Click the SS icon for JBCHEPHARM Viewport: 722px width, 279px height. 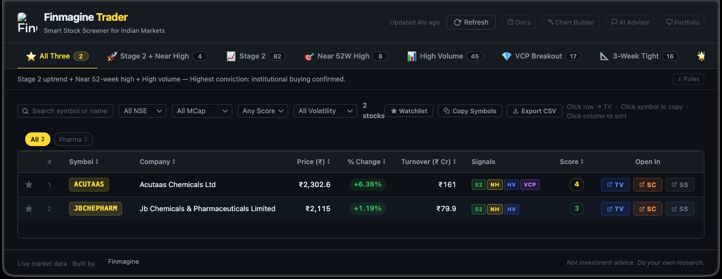click(679, 209)
